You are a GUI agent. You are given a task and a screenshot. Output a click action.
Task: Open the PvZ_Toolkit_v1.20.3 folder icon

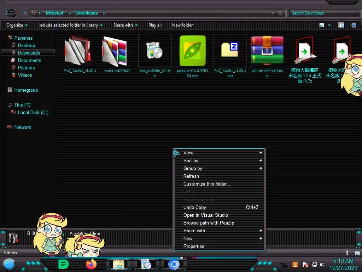pos(78,50)
